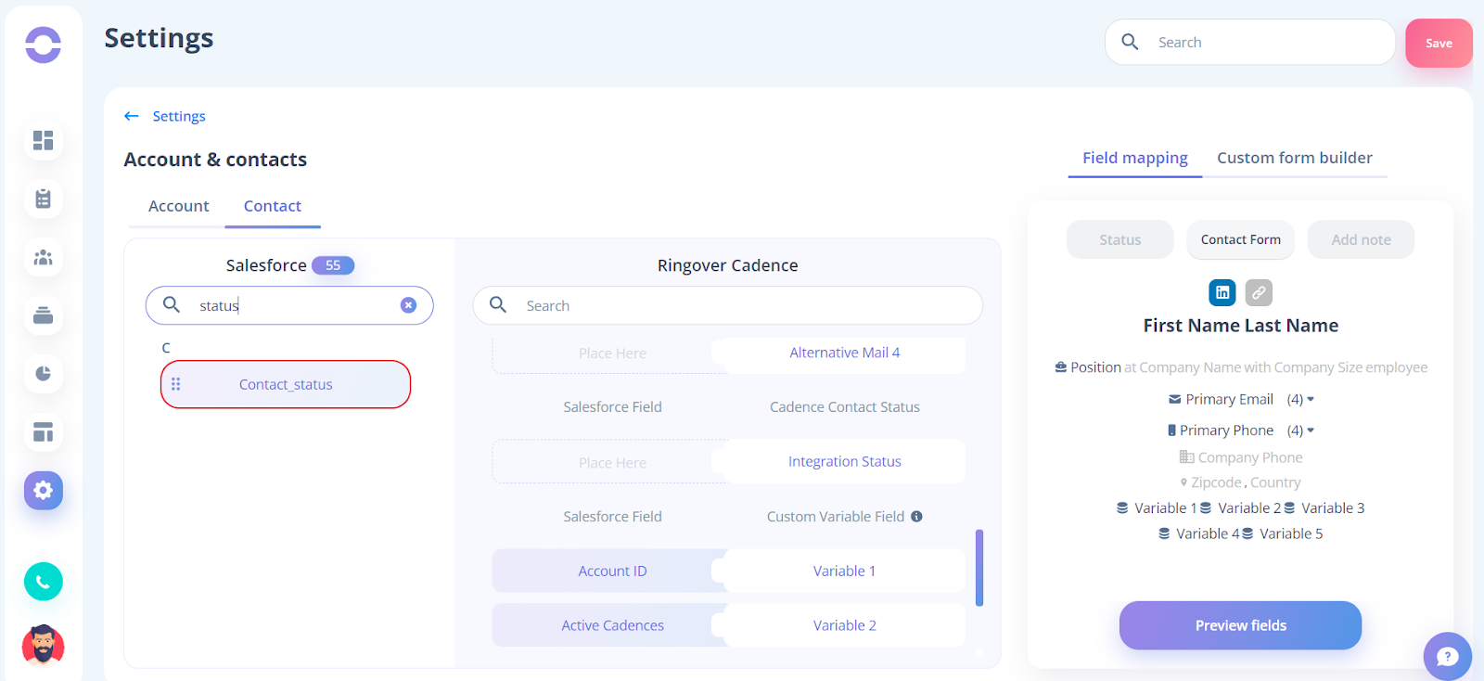The image size is (1484, 681).
Task: Click the field mapping vertical scrollbar
Action: pos(979,568)
